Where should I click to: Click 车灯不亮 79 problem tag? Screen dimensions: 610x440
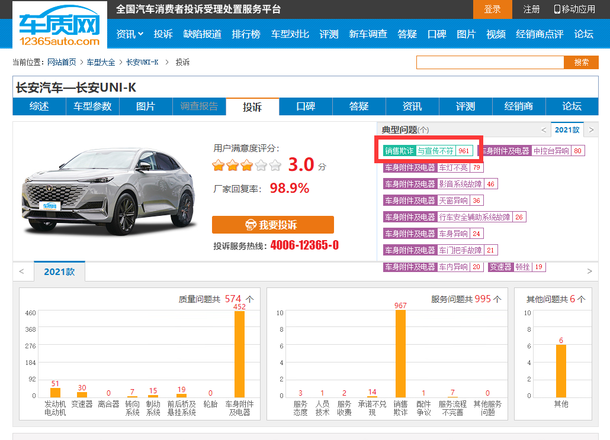click(x=434, y=167)
